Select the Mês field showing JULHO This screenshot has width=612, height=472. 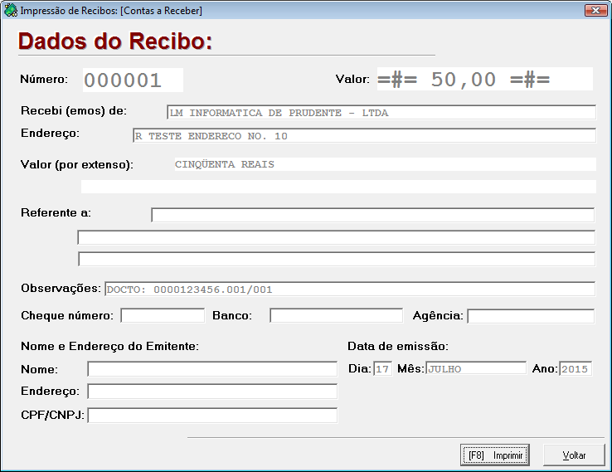(x=475, y=369)
